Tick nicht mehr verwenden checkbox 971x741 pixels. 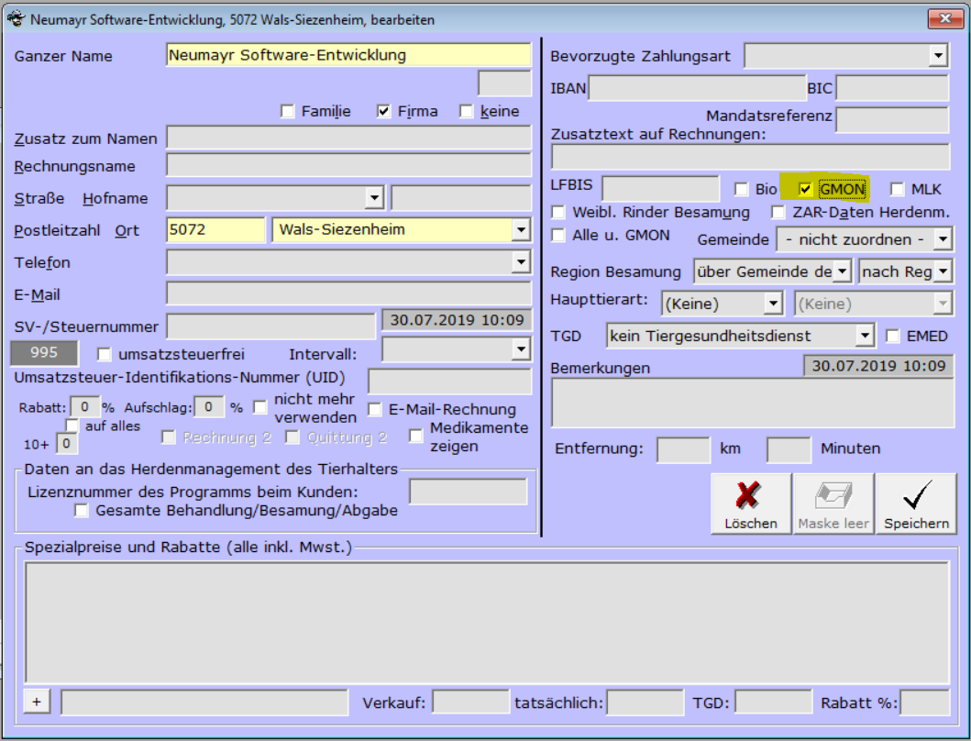click(x=260, y=407)
